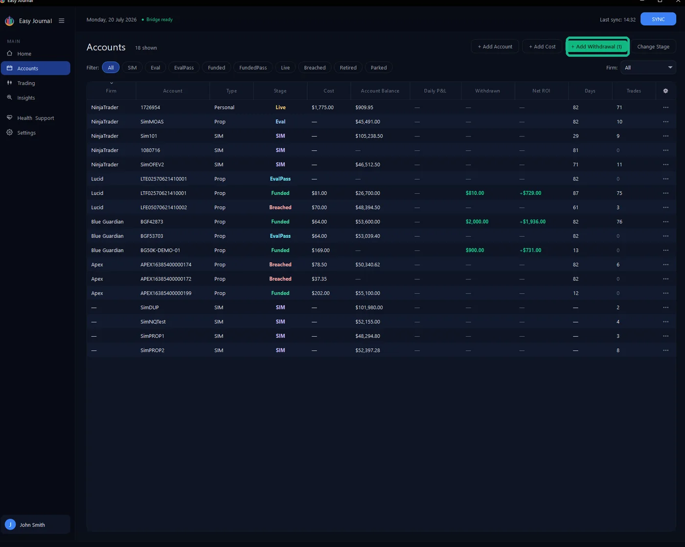The width and height of the screenshot is (685, 547).
Task: Select the Funded filter chip
Action: click(x=216, y=68)
